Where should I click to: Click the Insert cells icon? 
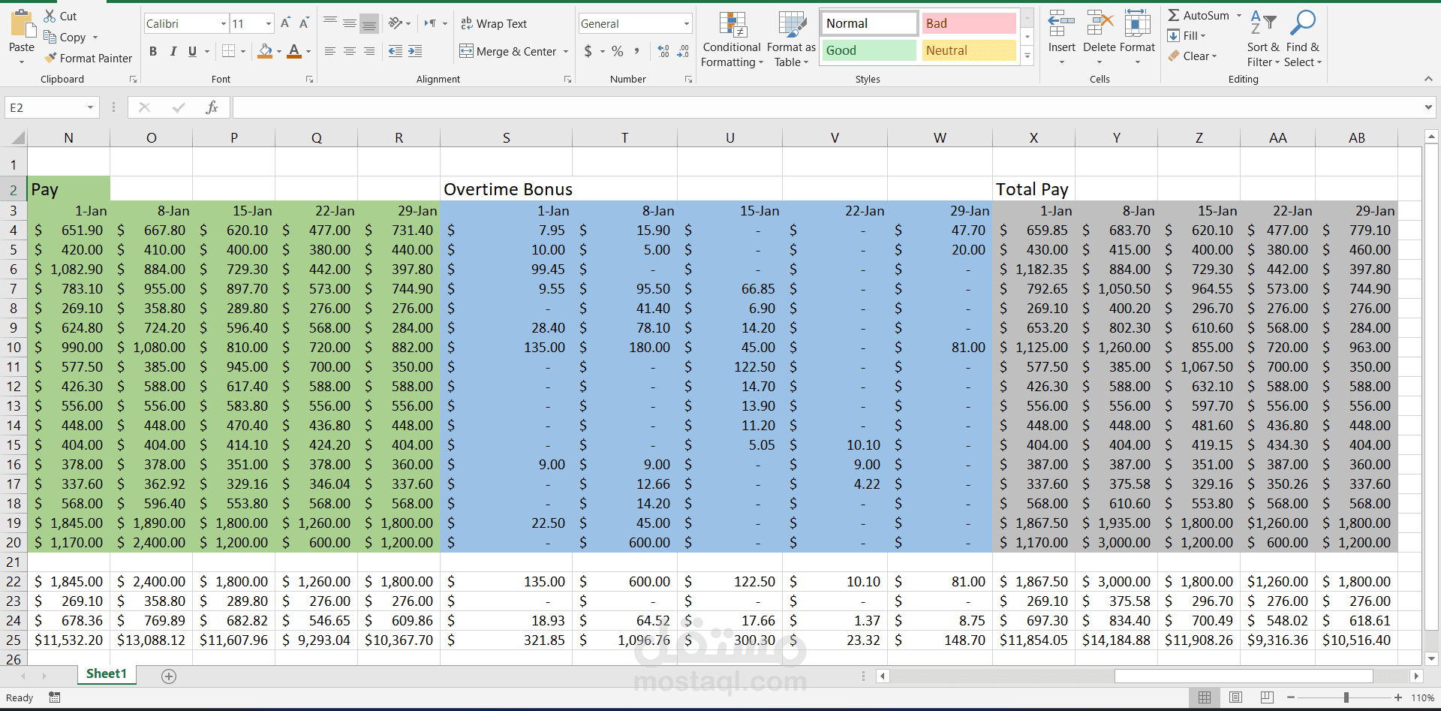click(1061, 23)
